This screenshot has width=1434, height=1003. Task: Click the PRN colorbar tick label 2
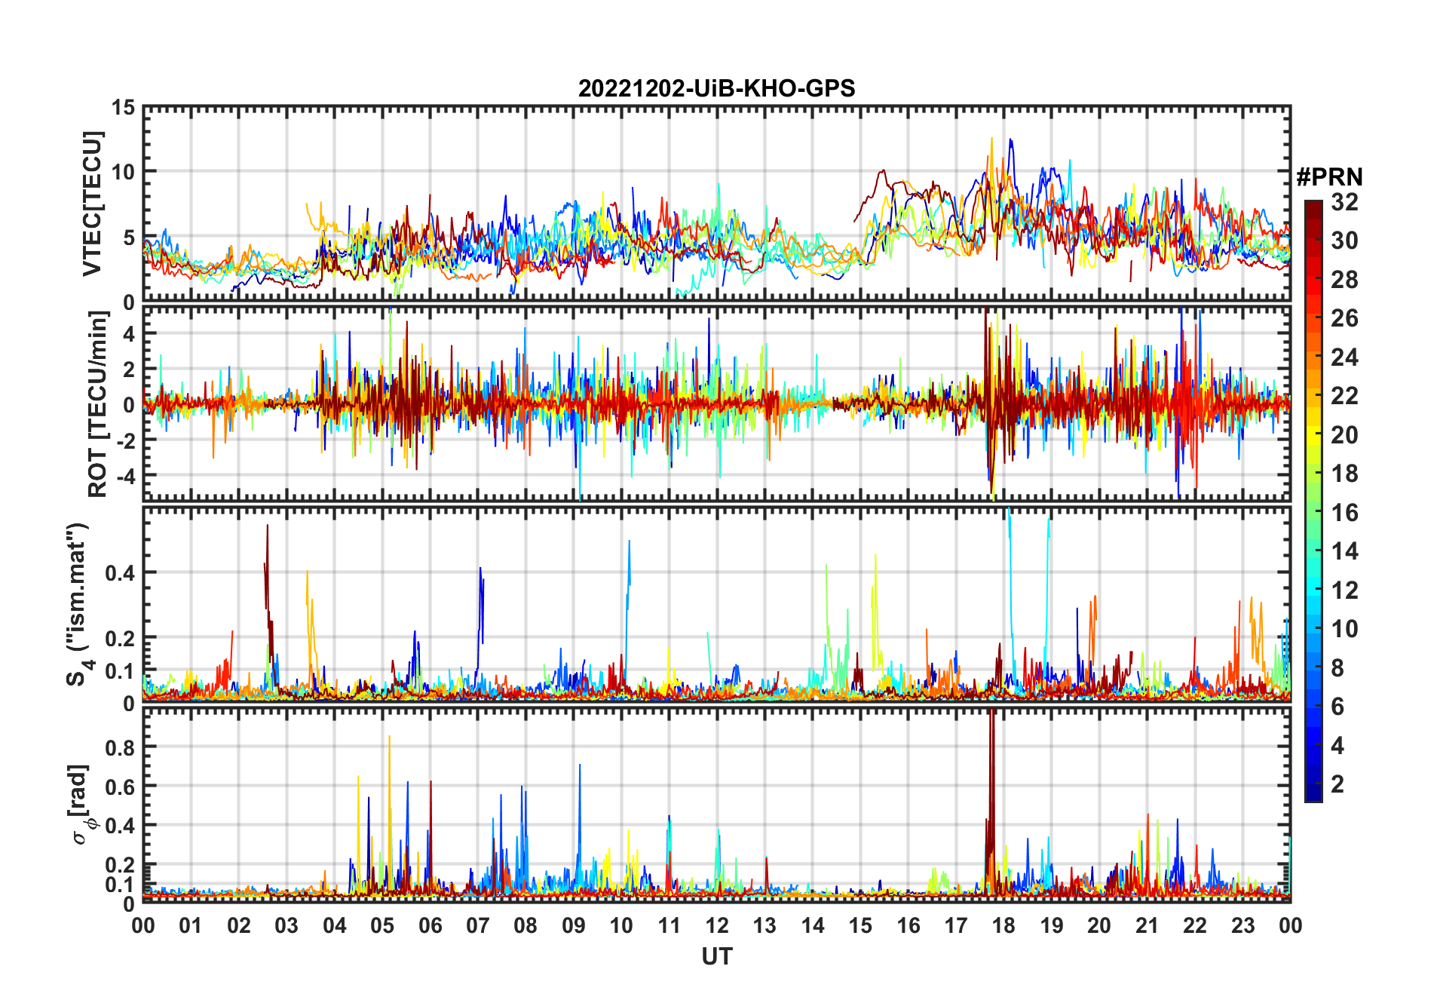tap(1337, 784)
